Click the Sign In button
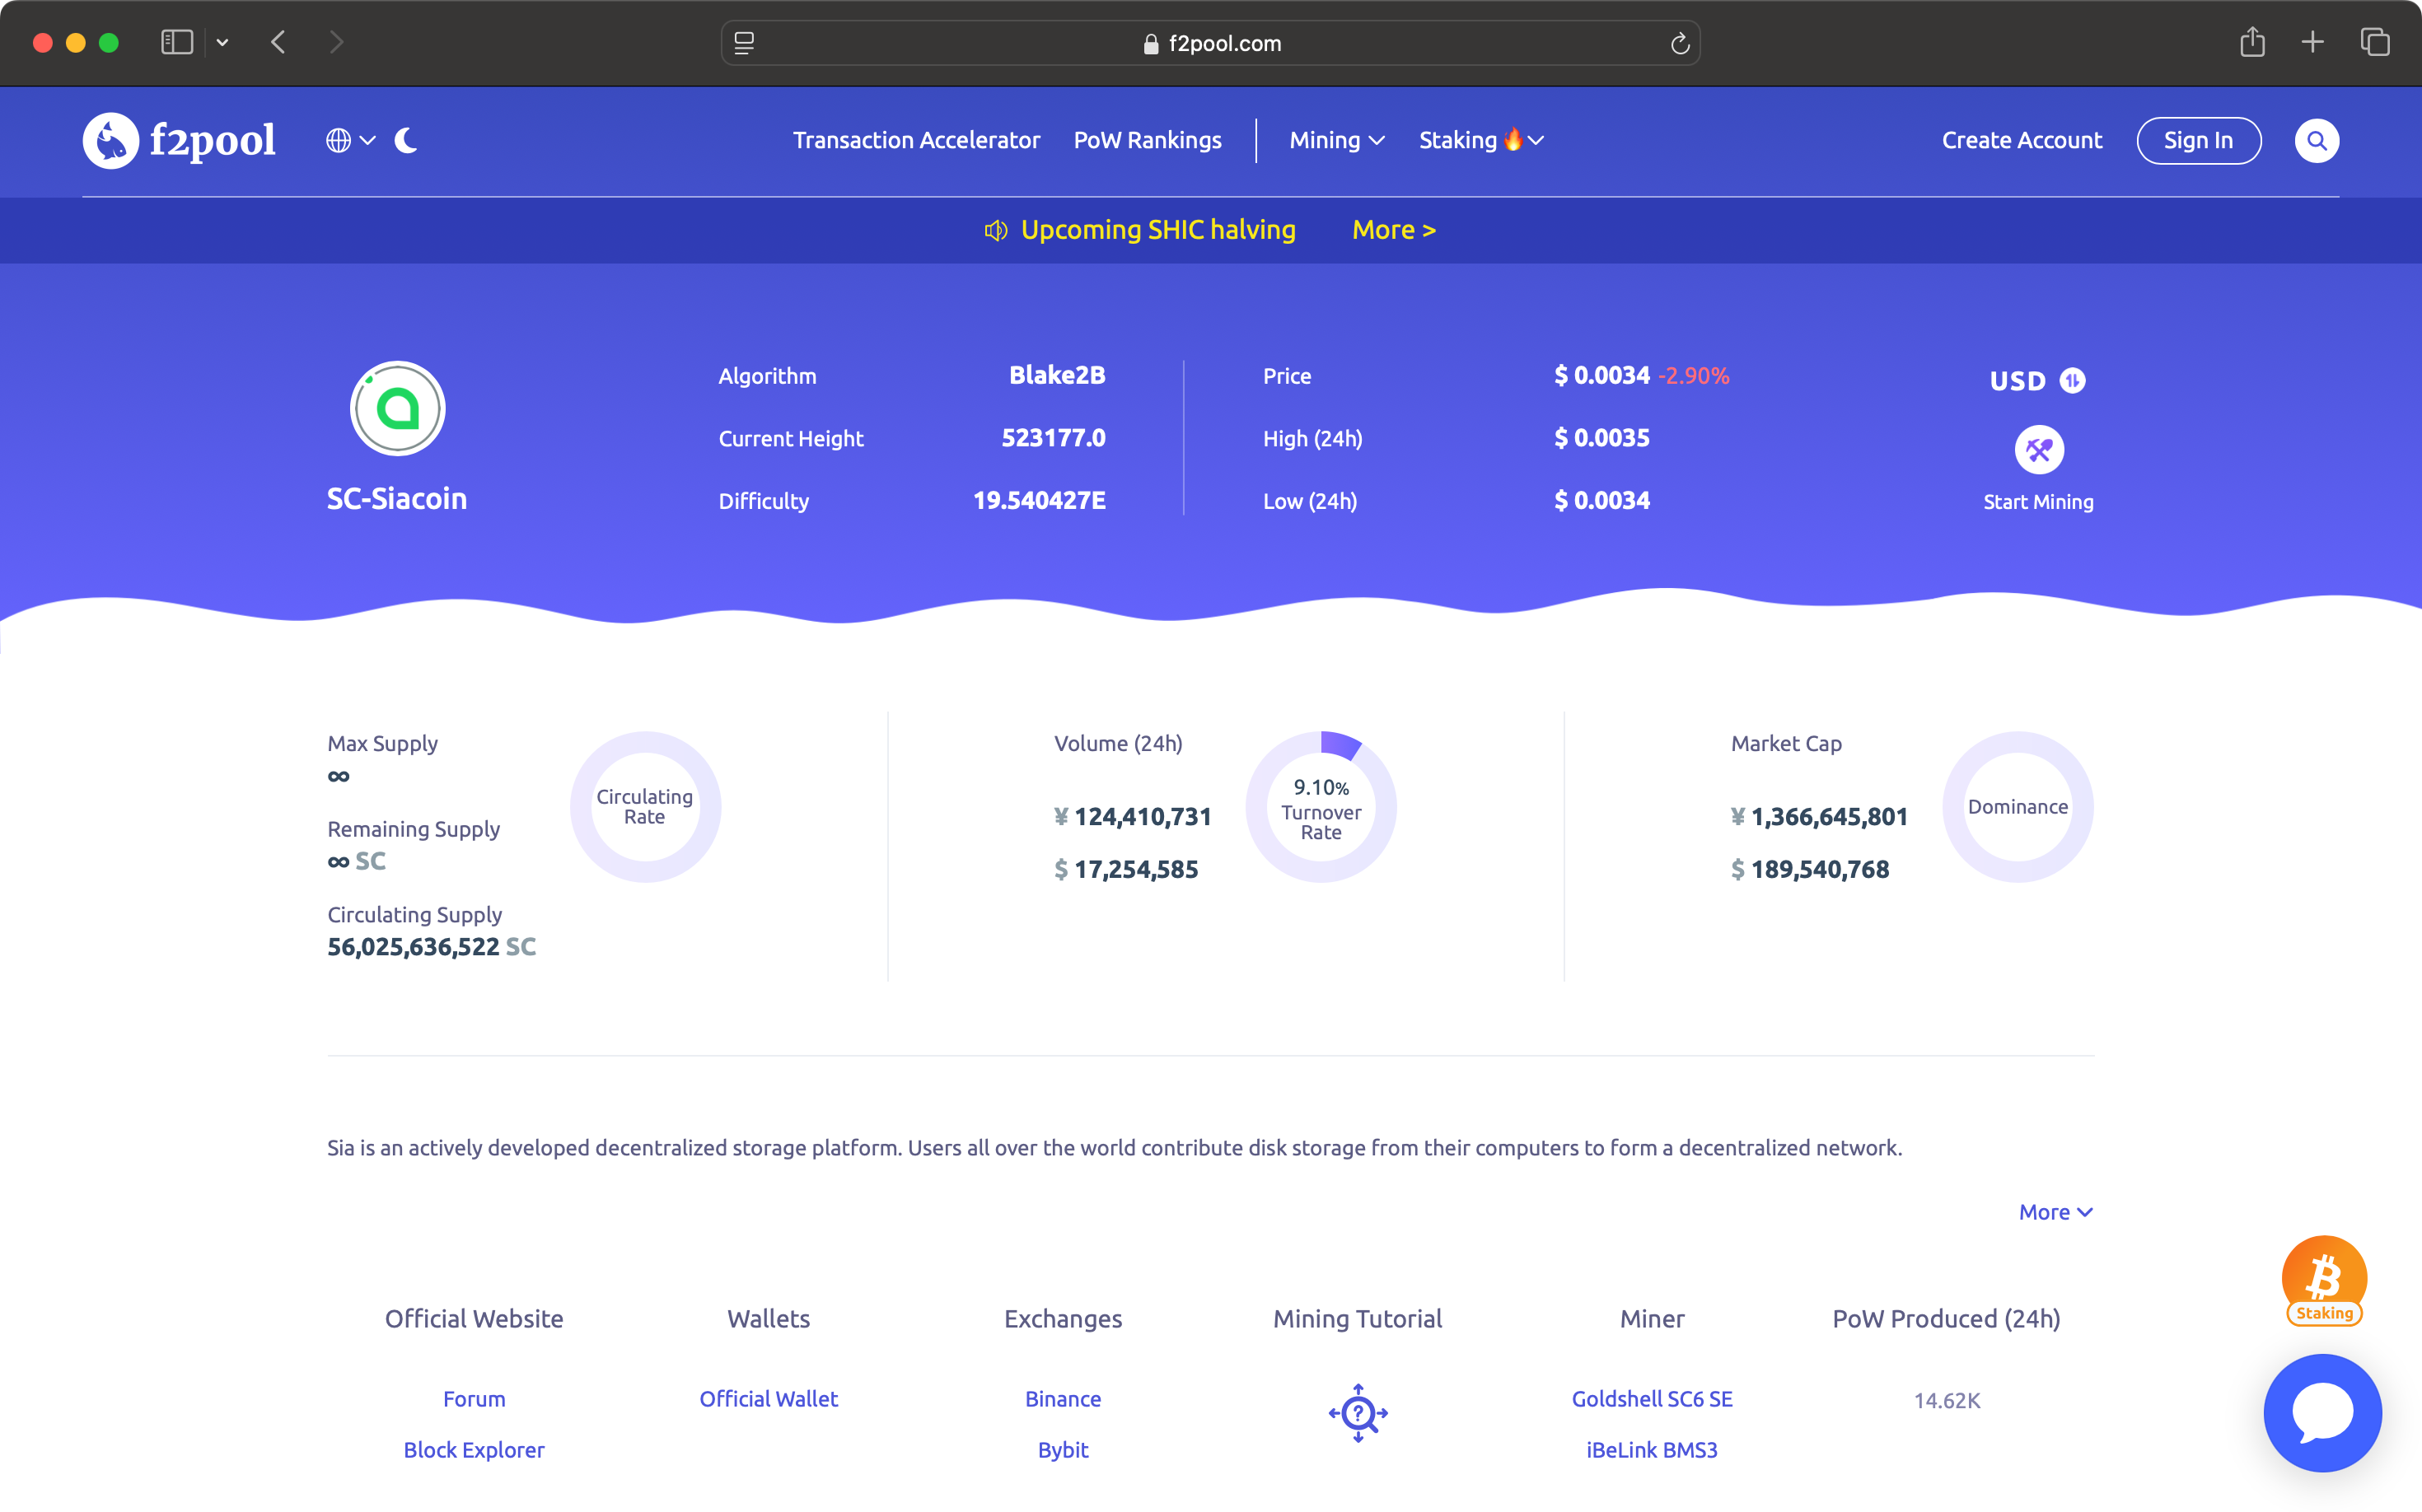 click(x=2198, y=140)
